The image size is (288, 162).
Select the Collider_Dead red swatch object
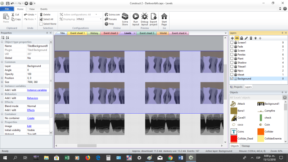234,139
